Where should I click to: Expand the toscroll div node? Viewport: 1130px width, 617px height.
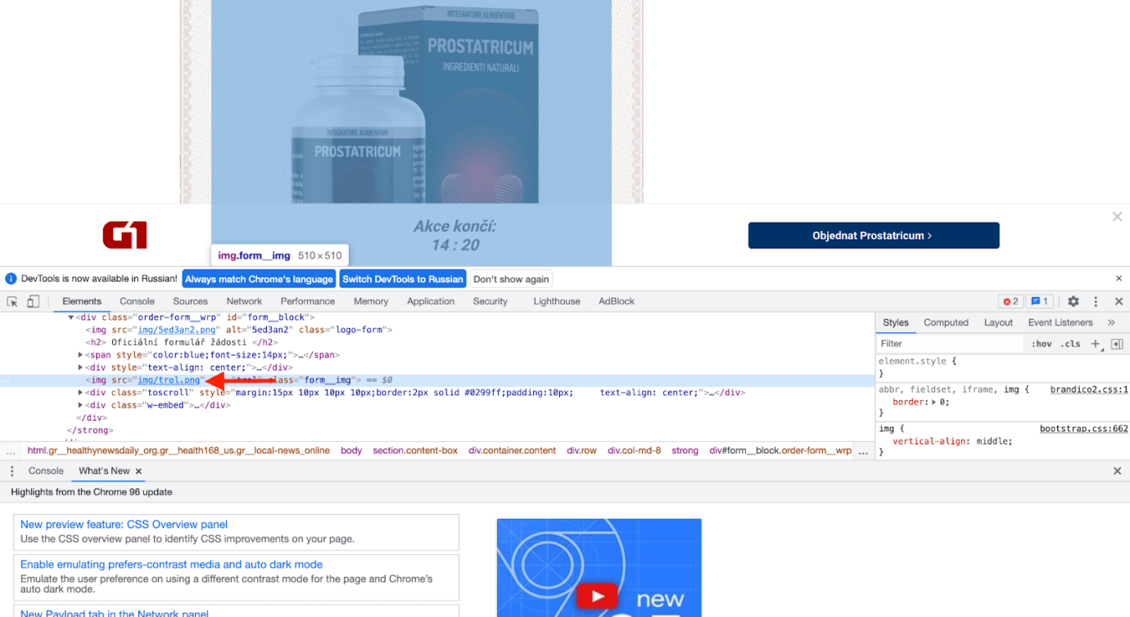(x=80, y=393)
